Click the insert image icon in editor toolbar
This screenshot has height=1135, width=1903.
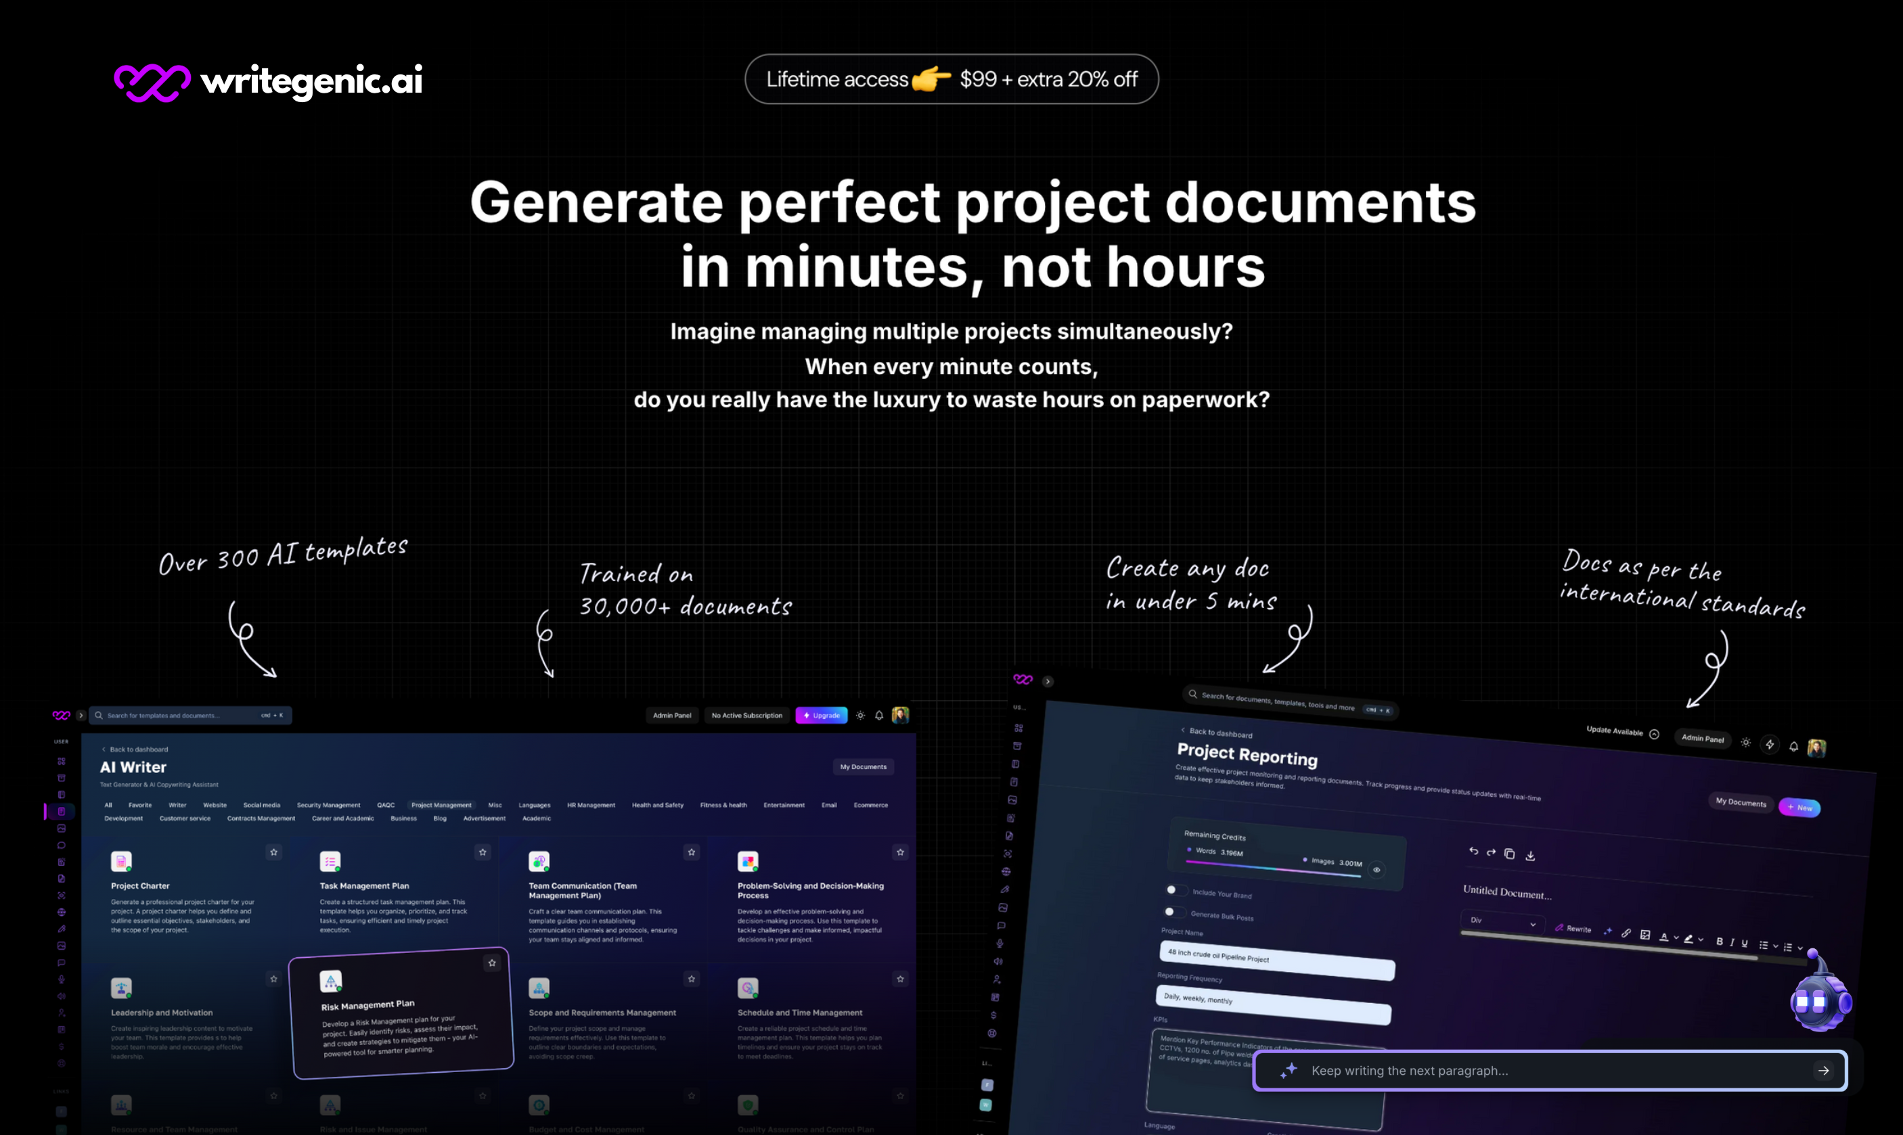click(1645, 935)
